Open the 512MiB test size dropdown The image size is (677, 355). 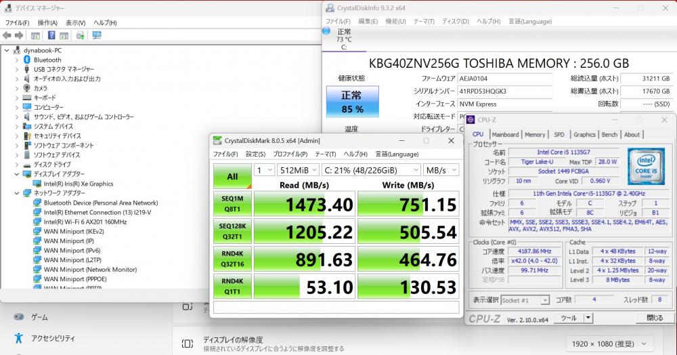pyautogui.click(x=298, y=170)
